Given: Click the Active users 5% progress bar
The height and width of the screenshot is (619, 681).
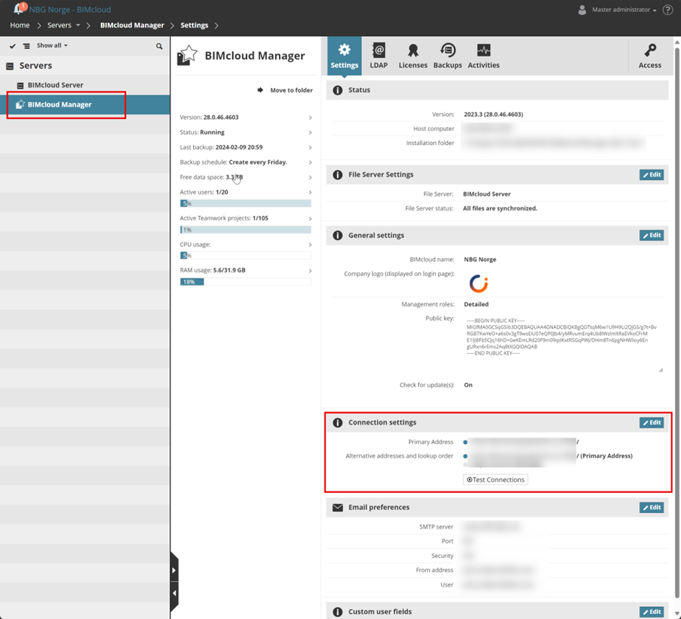Looking at the screenshot, I should point(246,203).
